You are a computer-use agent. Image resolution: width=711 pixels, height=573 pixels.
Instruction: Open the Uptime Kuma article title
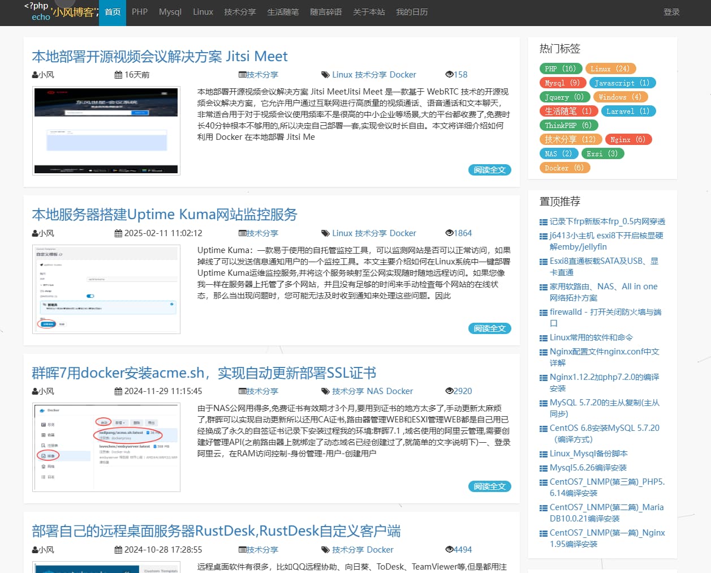click(x=164, y=215)
